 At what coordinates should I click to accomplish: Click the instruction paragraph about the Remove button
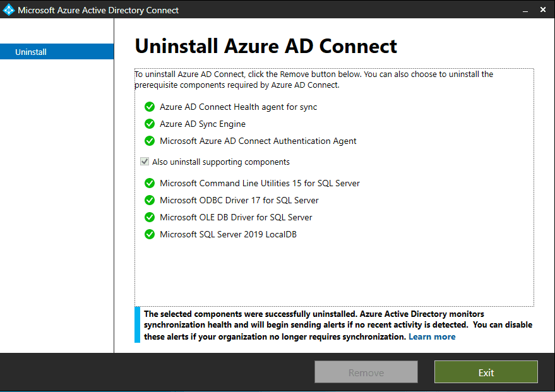point(314,80)
